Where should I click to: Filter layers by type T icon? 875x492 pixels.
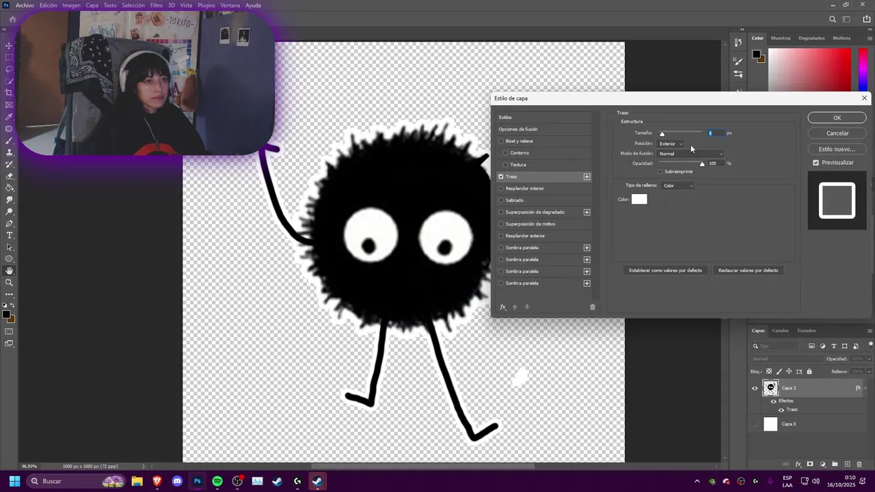[833, 346]
